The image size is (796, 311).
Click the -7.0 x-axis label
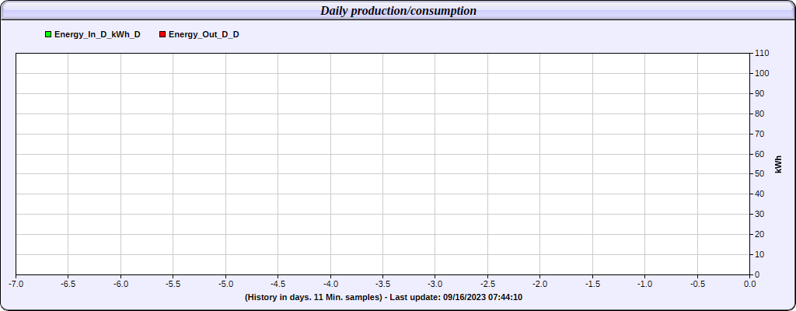coord(16,284)
